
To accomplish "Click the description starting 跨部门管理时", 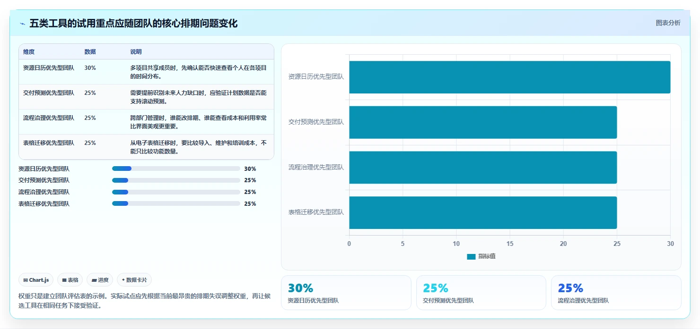I will [x=199, y=122].
